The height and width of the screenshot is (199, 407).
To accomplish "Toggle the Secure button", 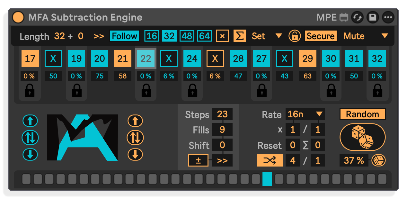I will point(320,36).
